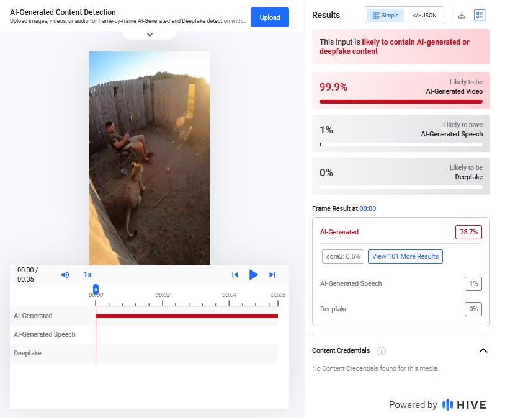This screenshot has height=418, width=505.
Task: Collapse the Content Credentials section
Action: [x=483, y=350]
